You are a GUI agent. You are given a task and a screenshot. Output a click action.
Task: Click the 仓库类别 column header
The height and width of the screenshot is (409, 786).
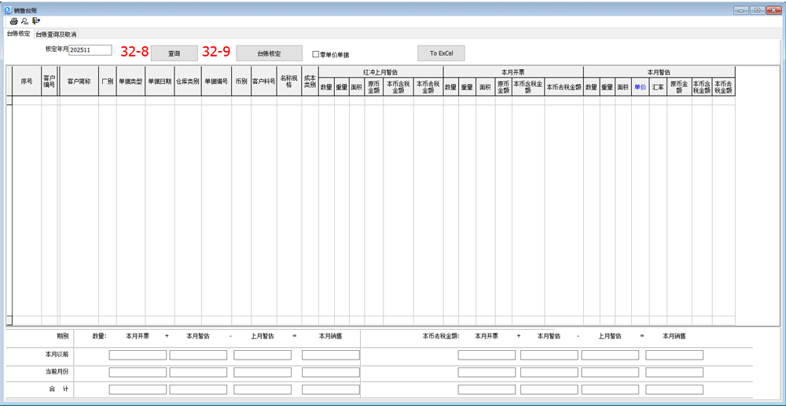tap(188, 81)
